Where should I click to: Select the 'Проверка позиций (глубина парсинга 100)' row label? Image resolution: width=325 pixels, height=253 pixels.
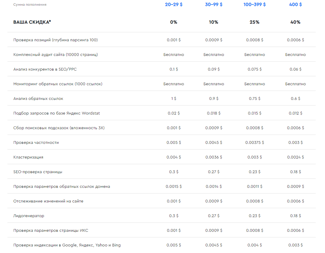click(55, 40)
